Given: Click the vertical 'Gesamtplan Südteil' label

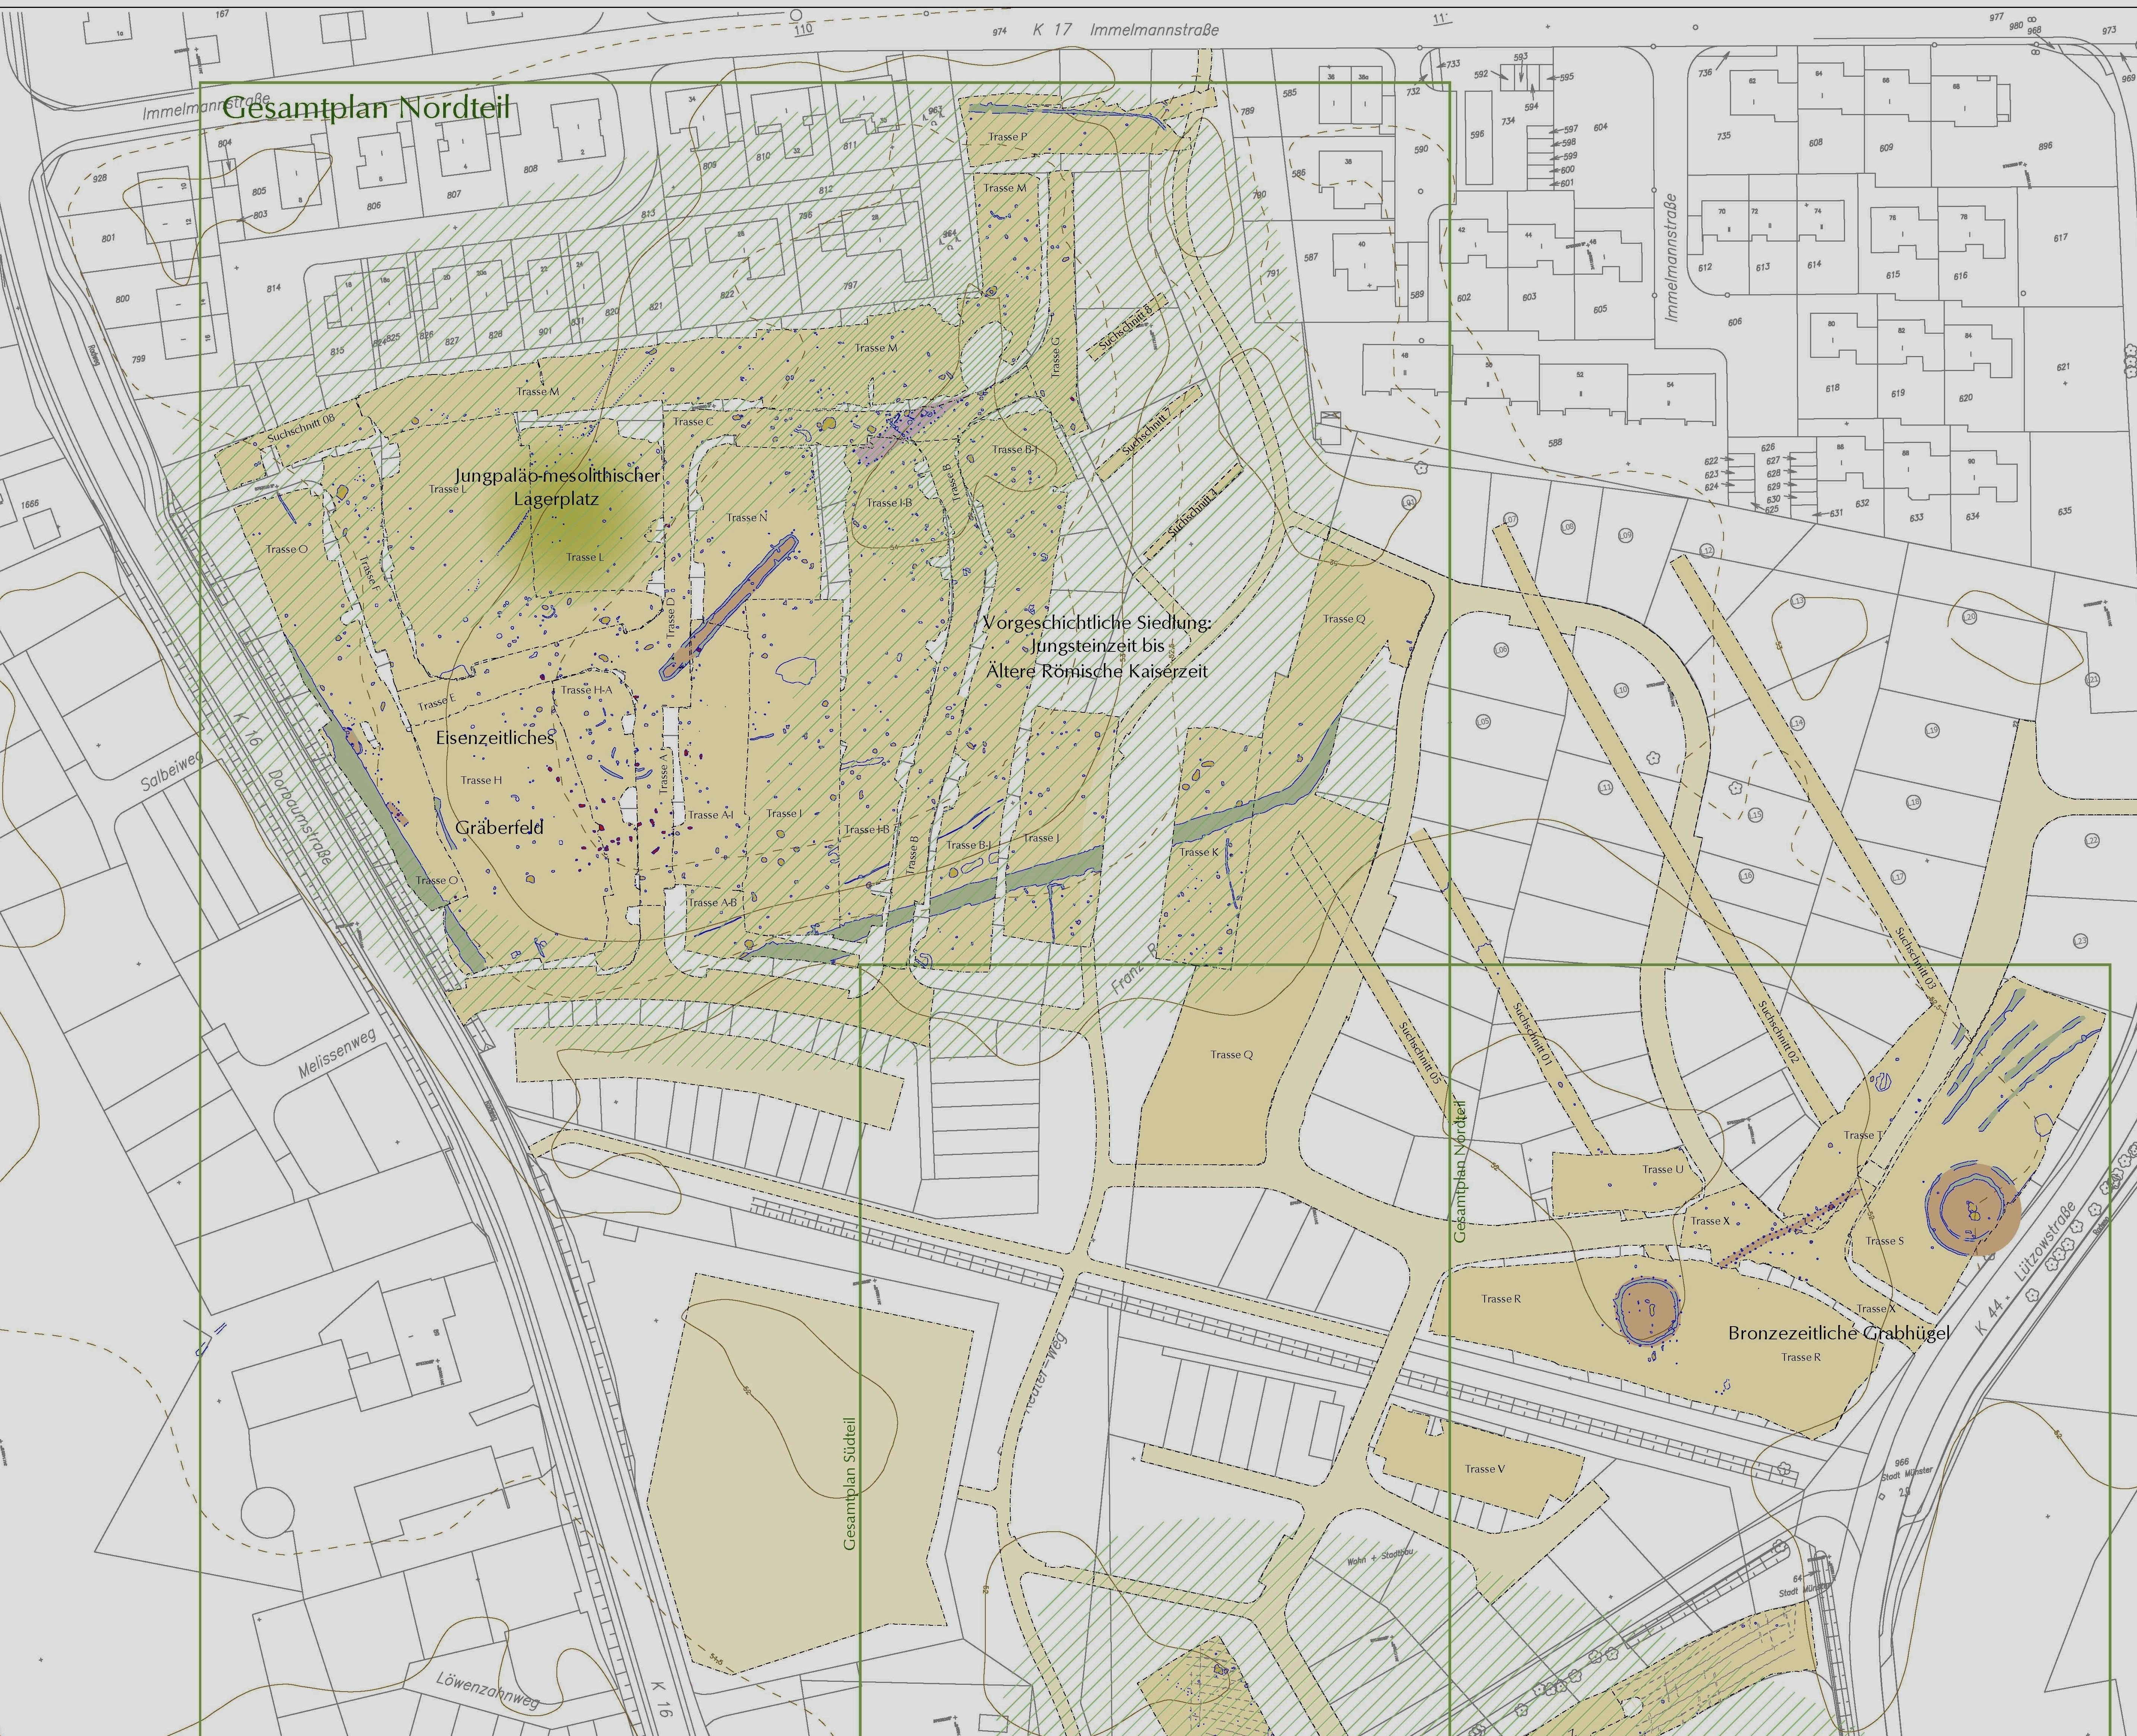Looking at the screenshot, I should [x=850, y=1483].
